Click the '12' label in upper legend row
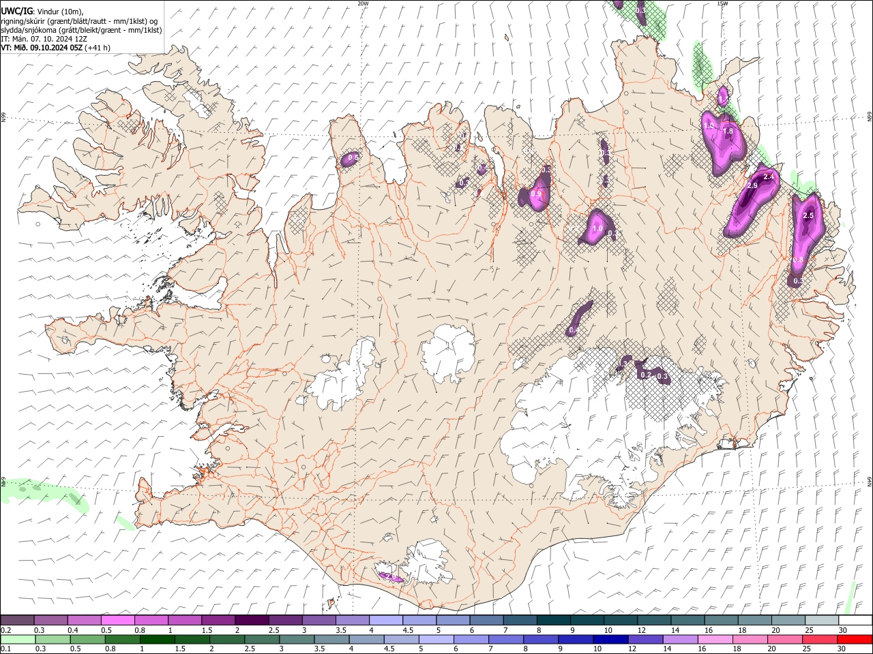The image size is (873, 654). pos(641,630)
